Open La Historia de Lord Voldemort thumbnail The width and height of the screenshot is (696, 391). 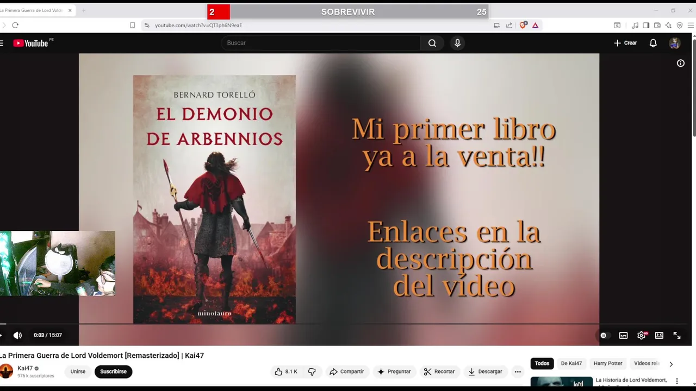point(562,382)
